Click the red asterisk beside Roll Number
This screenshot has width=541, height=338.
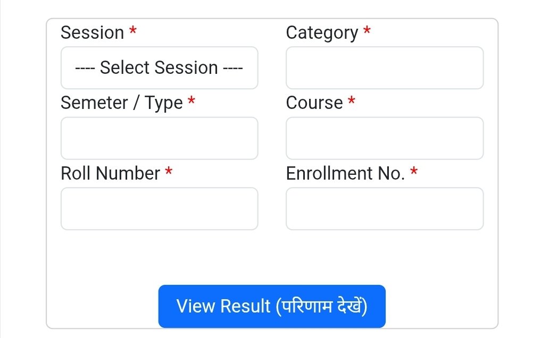[x=169, y=171]
